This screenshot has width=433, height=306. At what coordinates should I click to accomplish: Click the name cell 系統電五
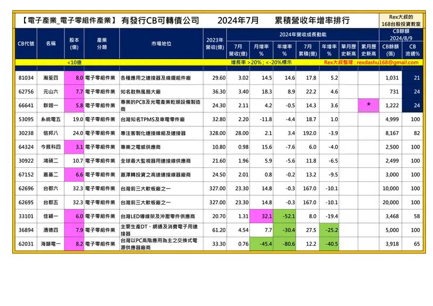point(51,119)
